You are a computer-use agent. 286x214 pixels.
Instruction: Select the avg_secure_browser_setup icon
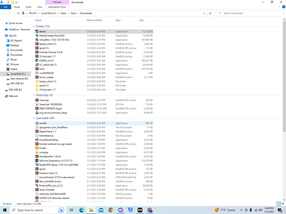pos(37,113)
